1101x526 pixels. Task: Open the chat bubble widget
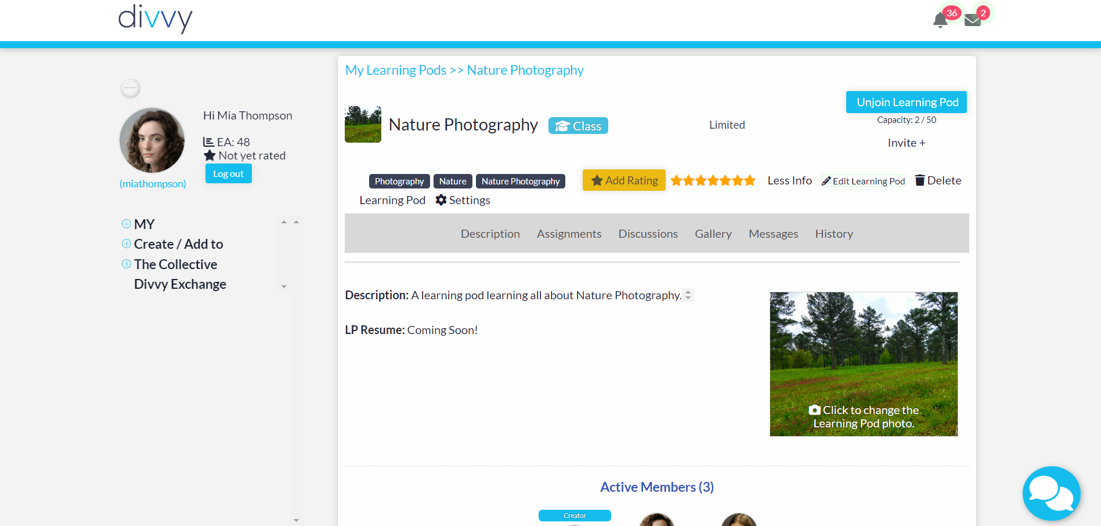click(1051, 494)
